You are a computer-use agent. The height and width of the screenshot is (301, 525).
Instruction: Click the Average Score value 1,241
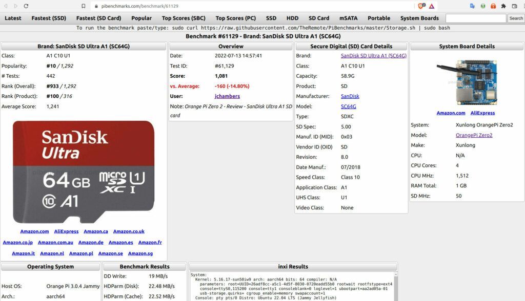pos(53,106)
